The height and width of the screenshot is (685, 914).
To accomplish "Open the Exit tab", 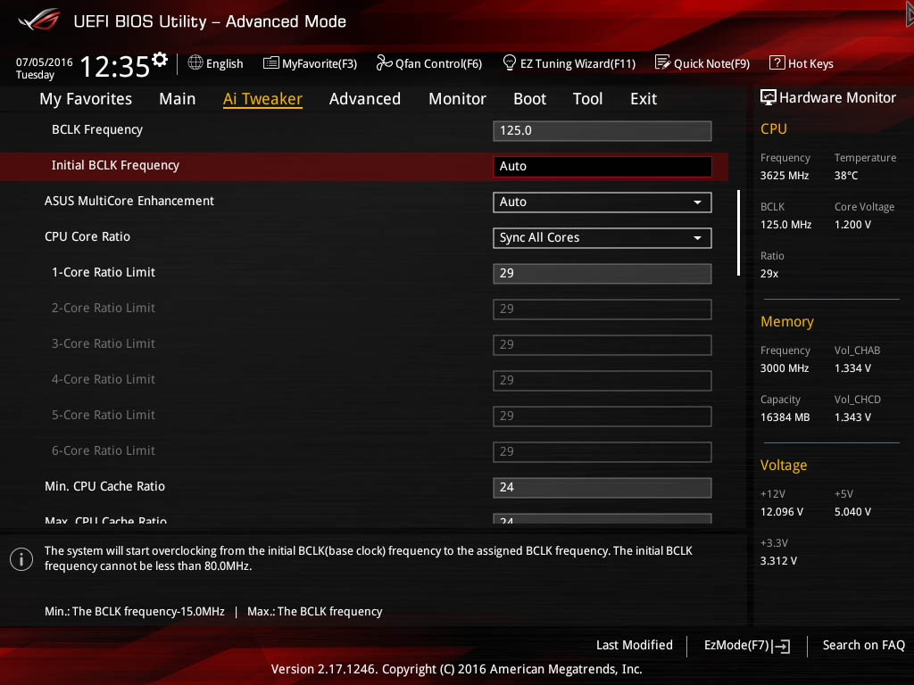I will pyautogui.click(x=644, y=99).
